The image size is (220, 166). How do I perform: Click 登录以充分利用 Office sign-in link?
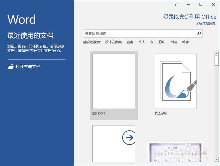[x=190, y=17]
